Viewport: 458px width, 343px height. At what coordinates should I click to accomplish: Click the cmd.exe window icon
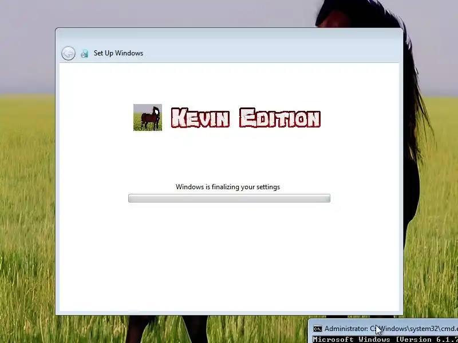tap(318, 329)
